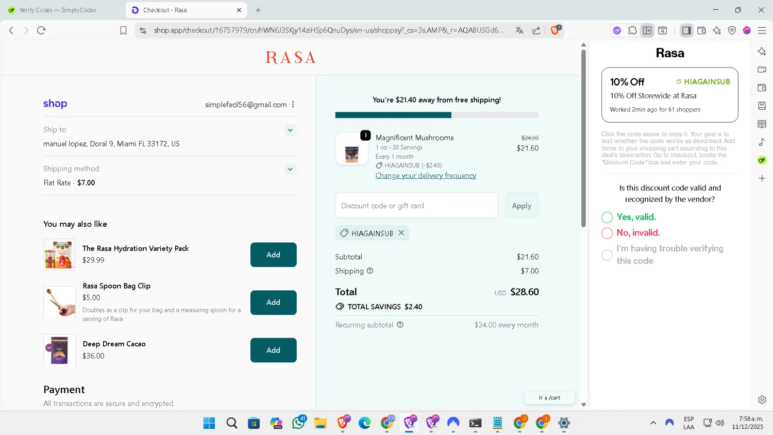Open Microsoft Edge from taskbar
This screenshot has height=435, width=773.
(365, 423)
